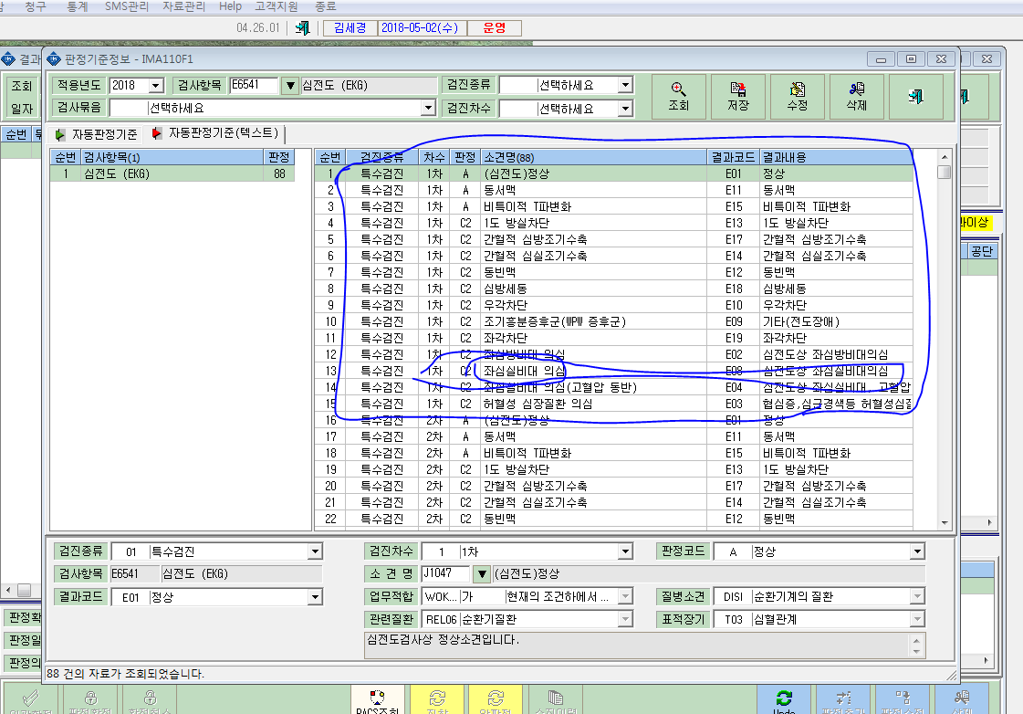
Task: Click the 소견명 J1047 input field
Action: [x=445, y=573]
